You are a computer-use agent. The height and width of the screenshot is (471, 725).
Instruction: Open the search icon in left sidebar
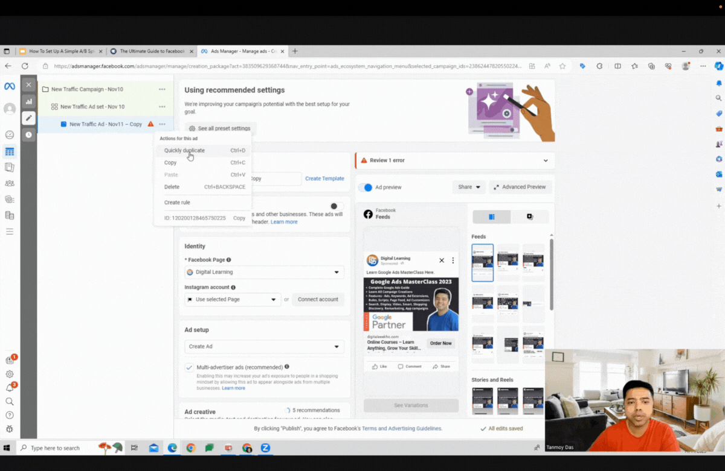10,402
